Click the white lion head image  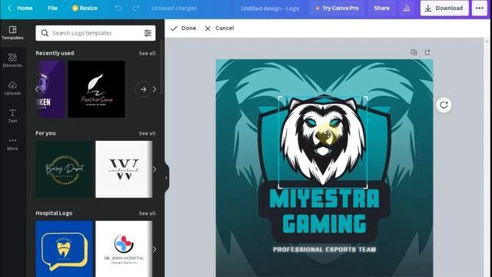point(323,142)
